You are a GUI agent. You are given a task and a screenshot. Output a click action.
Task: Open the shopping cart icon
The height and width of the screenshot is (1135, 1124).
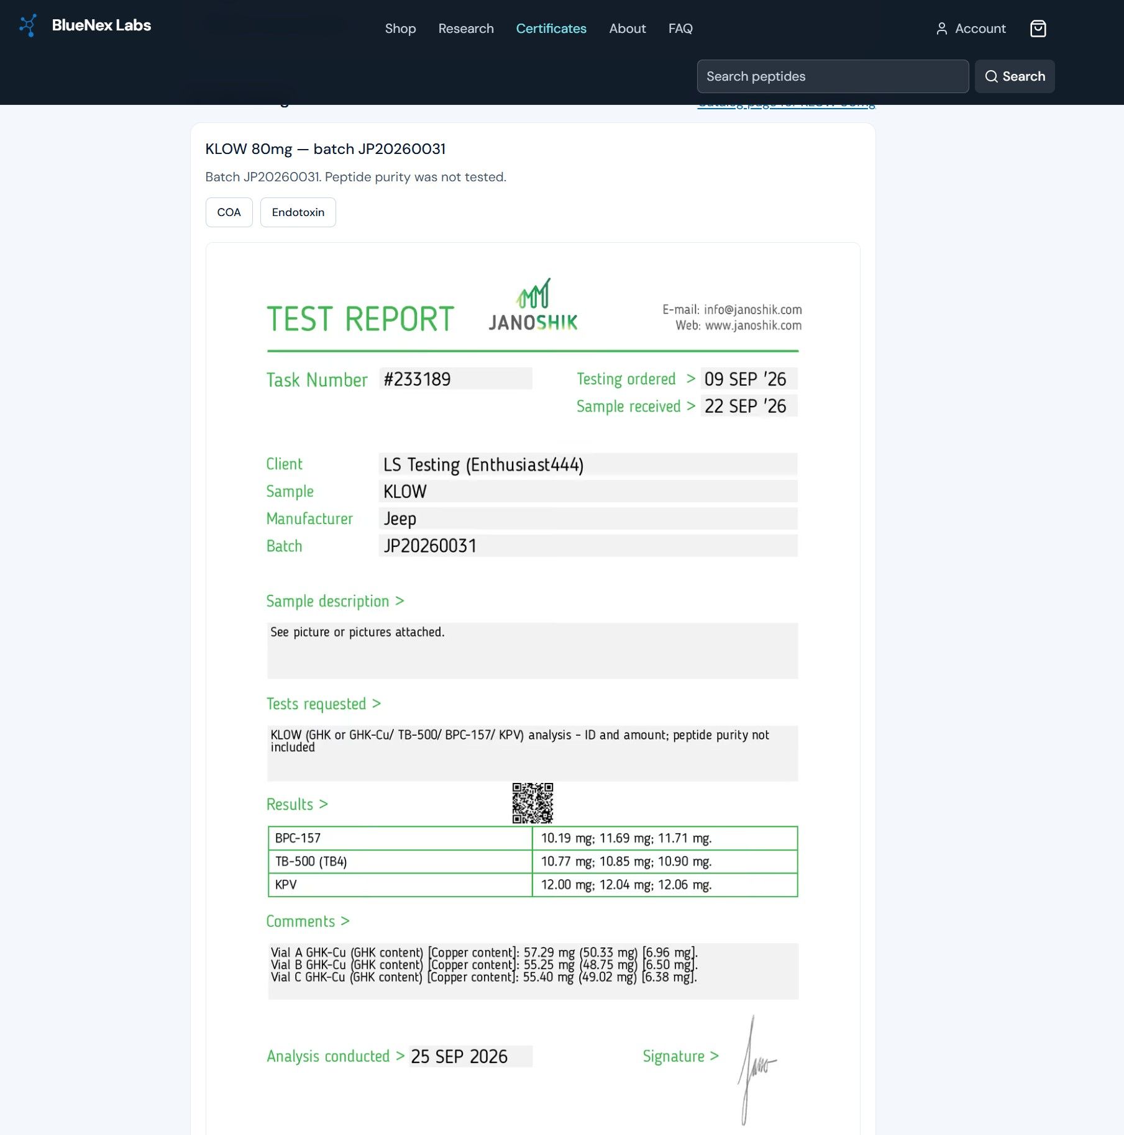click(1038, 29)
